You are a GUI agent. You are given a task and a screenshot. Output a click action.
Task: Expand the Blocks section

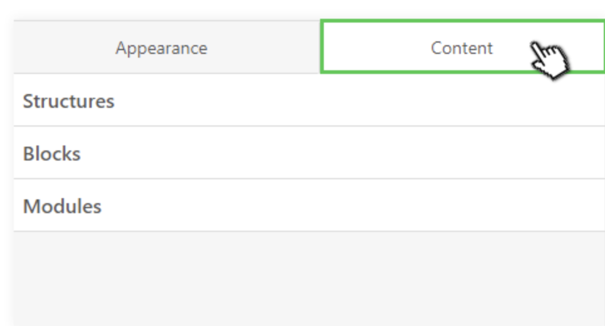[309, 152]
